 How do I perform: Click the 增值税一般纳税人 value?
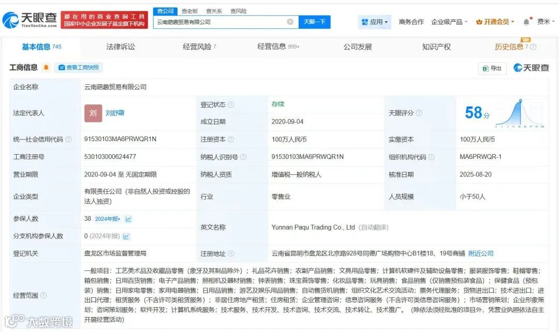pyautogui.click(x=296, y=175)
